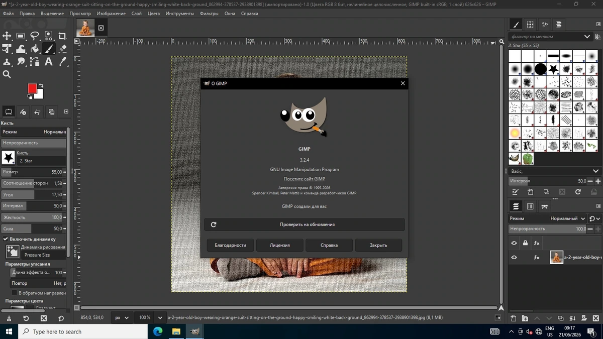Select the Clone stamp tool

(x=7, y=62)
